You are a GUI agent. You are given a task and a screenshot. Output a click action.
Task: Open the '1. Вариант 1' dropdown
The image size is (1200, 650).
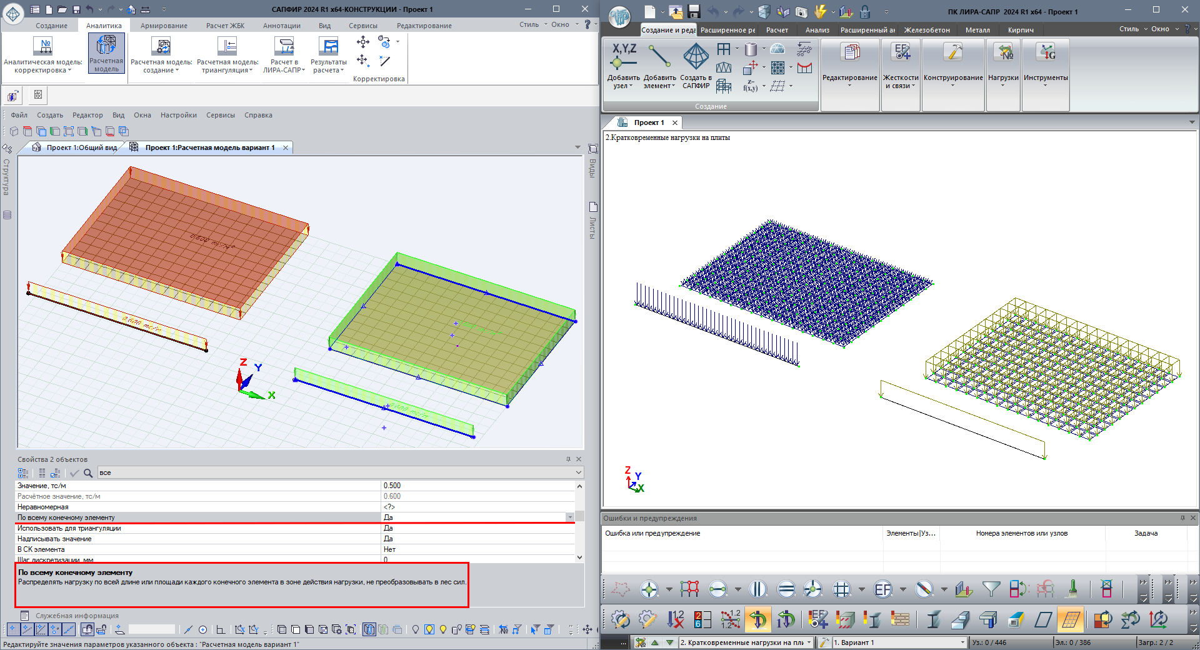click(x=962, y=642)
